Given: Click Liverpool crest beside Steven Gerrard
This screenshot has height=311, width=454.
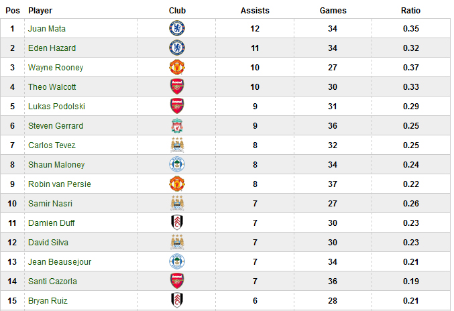Looking at the screenshot, I should click(x=177, y=125).
